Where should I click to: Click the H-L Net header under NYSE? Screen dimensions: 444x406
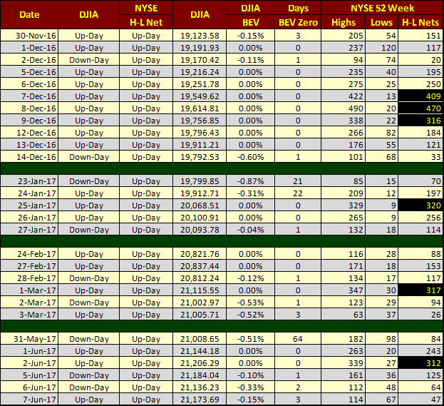(x=146, y=22)
